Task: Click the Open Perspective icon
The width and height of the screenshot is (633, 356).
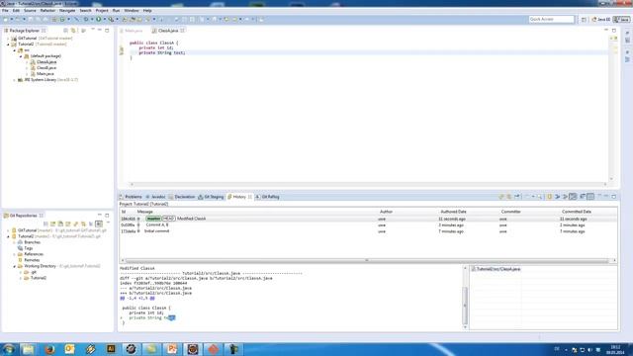Action: pyautogui.click(x=584, y=20)
